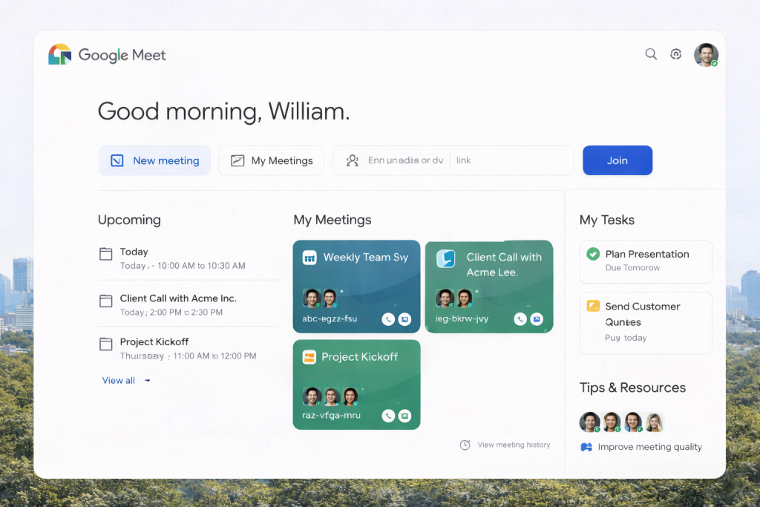760x507 pixels.
Task: Open settings icon beside the profile avatar
Action: pyautogui.click(x=675, y=54)
